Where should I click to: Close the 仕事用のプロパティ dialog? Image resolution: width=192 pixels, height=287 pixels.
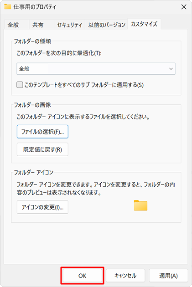point(184,7)
